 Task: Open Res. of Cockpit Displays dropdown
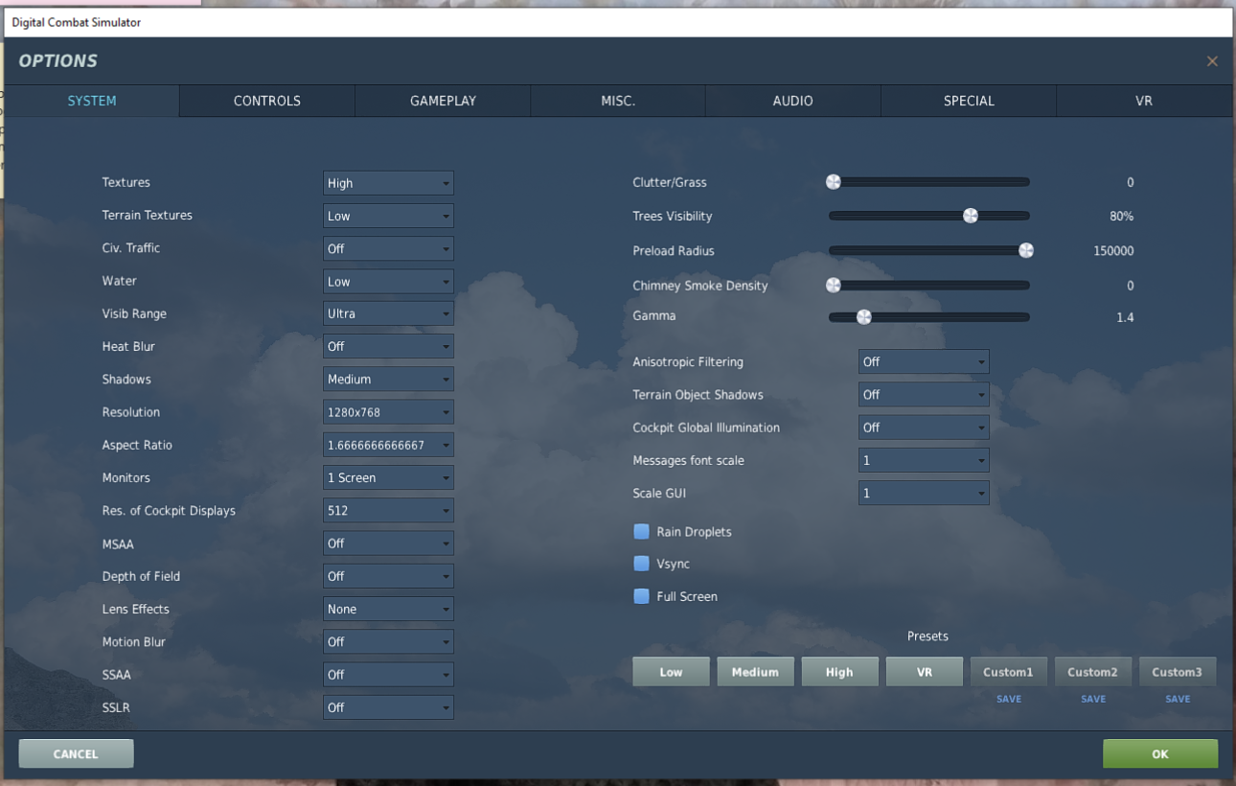point(388,511)
